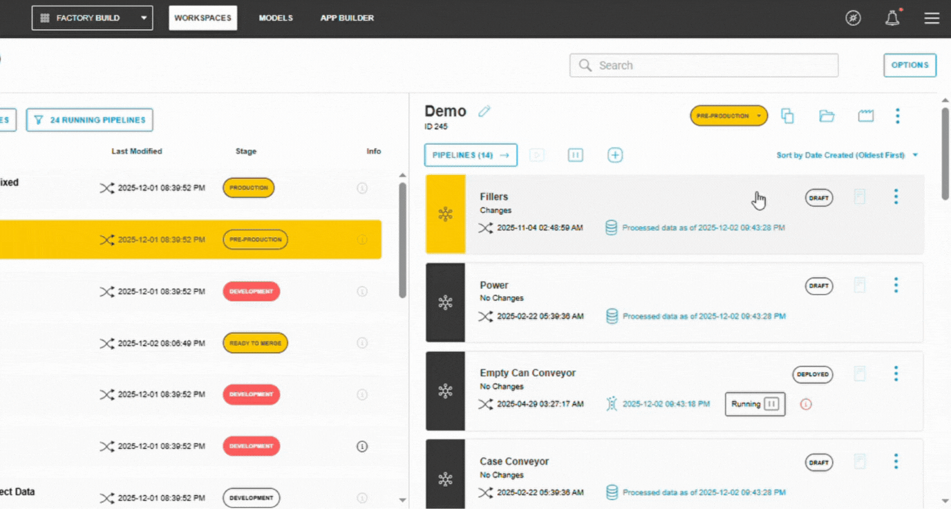Open Demo workspace three-dot menu
Screen dimensions: 951x509
coord(898,116)
